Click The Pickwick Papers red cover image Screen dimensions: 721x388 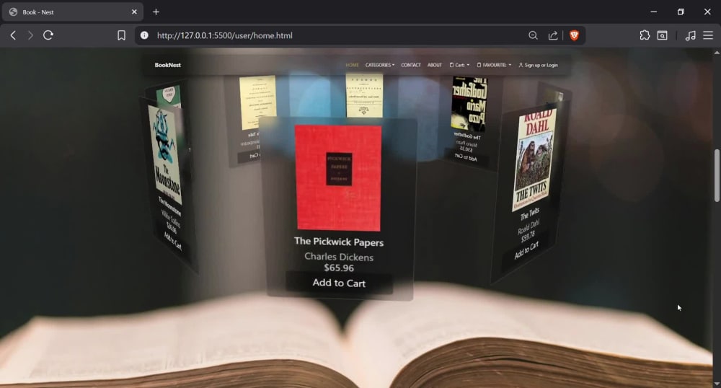coord(338,177)
